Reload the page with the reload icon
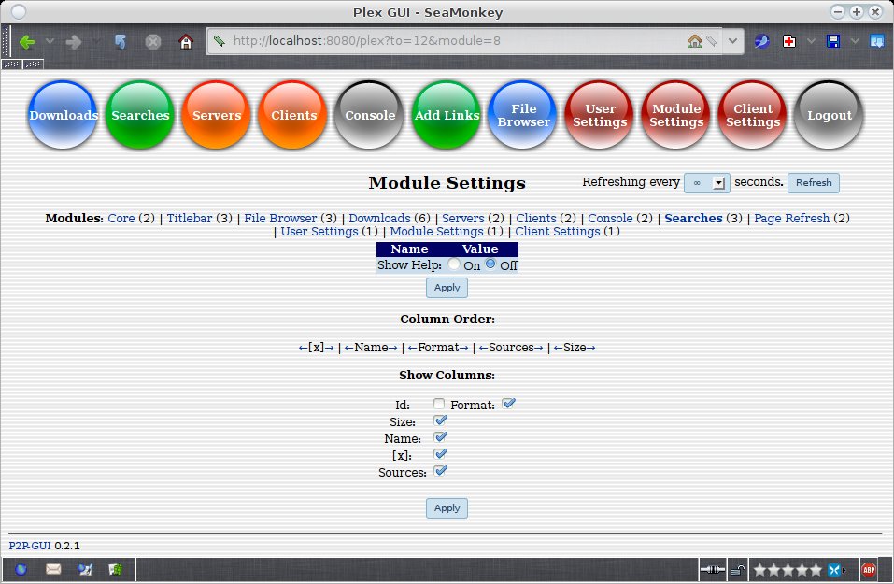Image resolution: width=894 pixels, height=584 pixels. [121, 42]
